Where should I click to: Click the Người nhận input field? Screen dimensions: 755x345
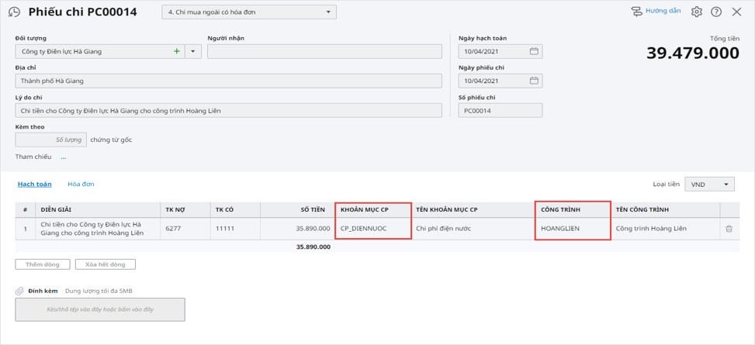click(324, 52)
